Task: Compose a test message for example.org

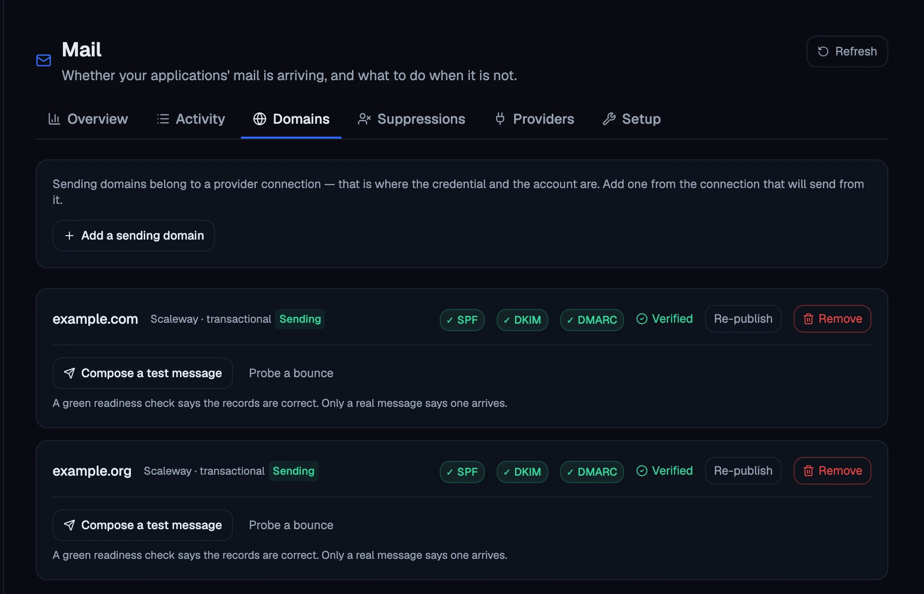Action: (x=143, y=525)
